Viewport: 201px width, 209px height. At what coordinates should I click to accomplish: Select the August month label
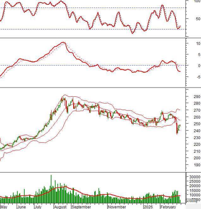pos(60,207)
